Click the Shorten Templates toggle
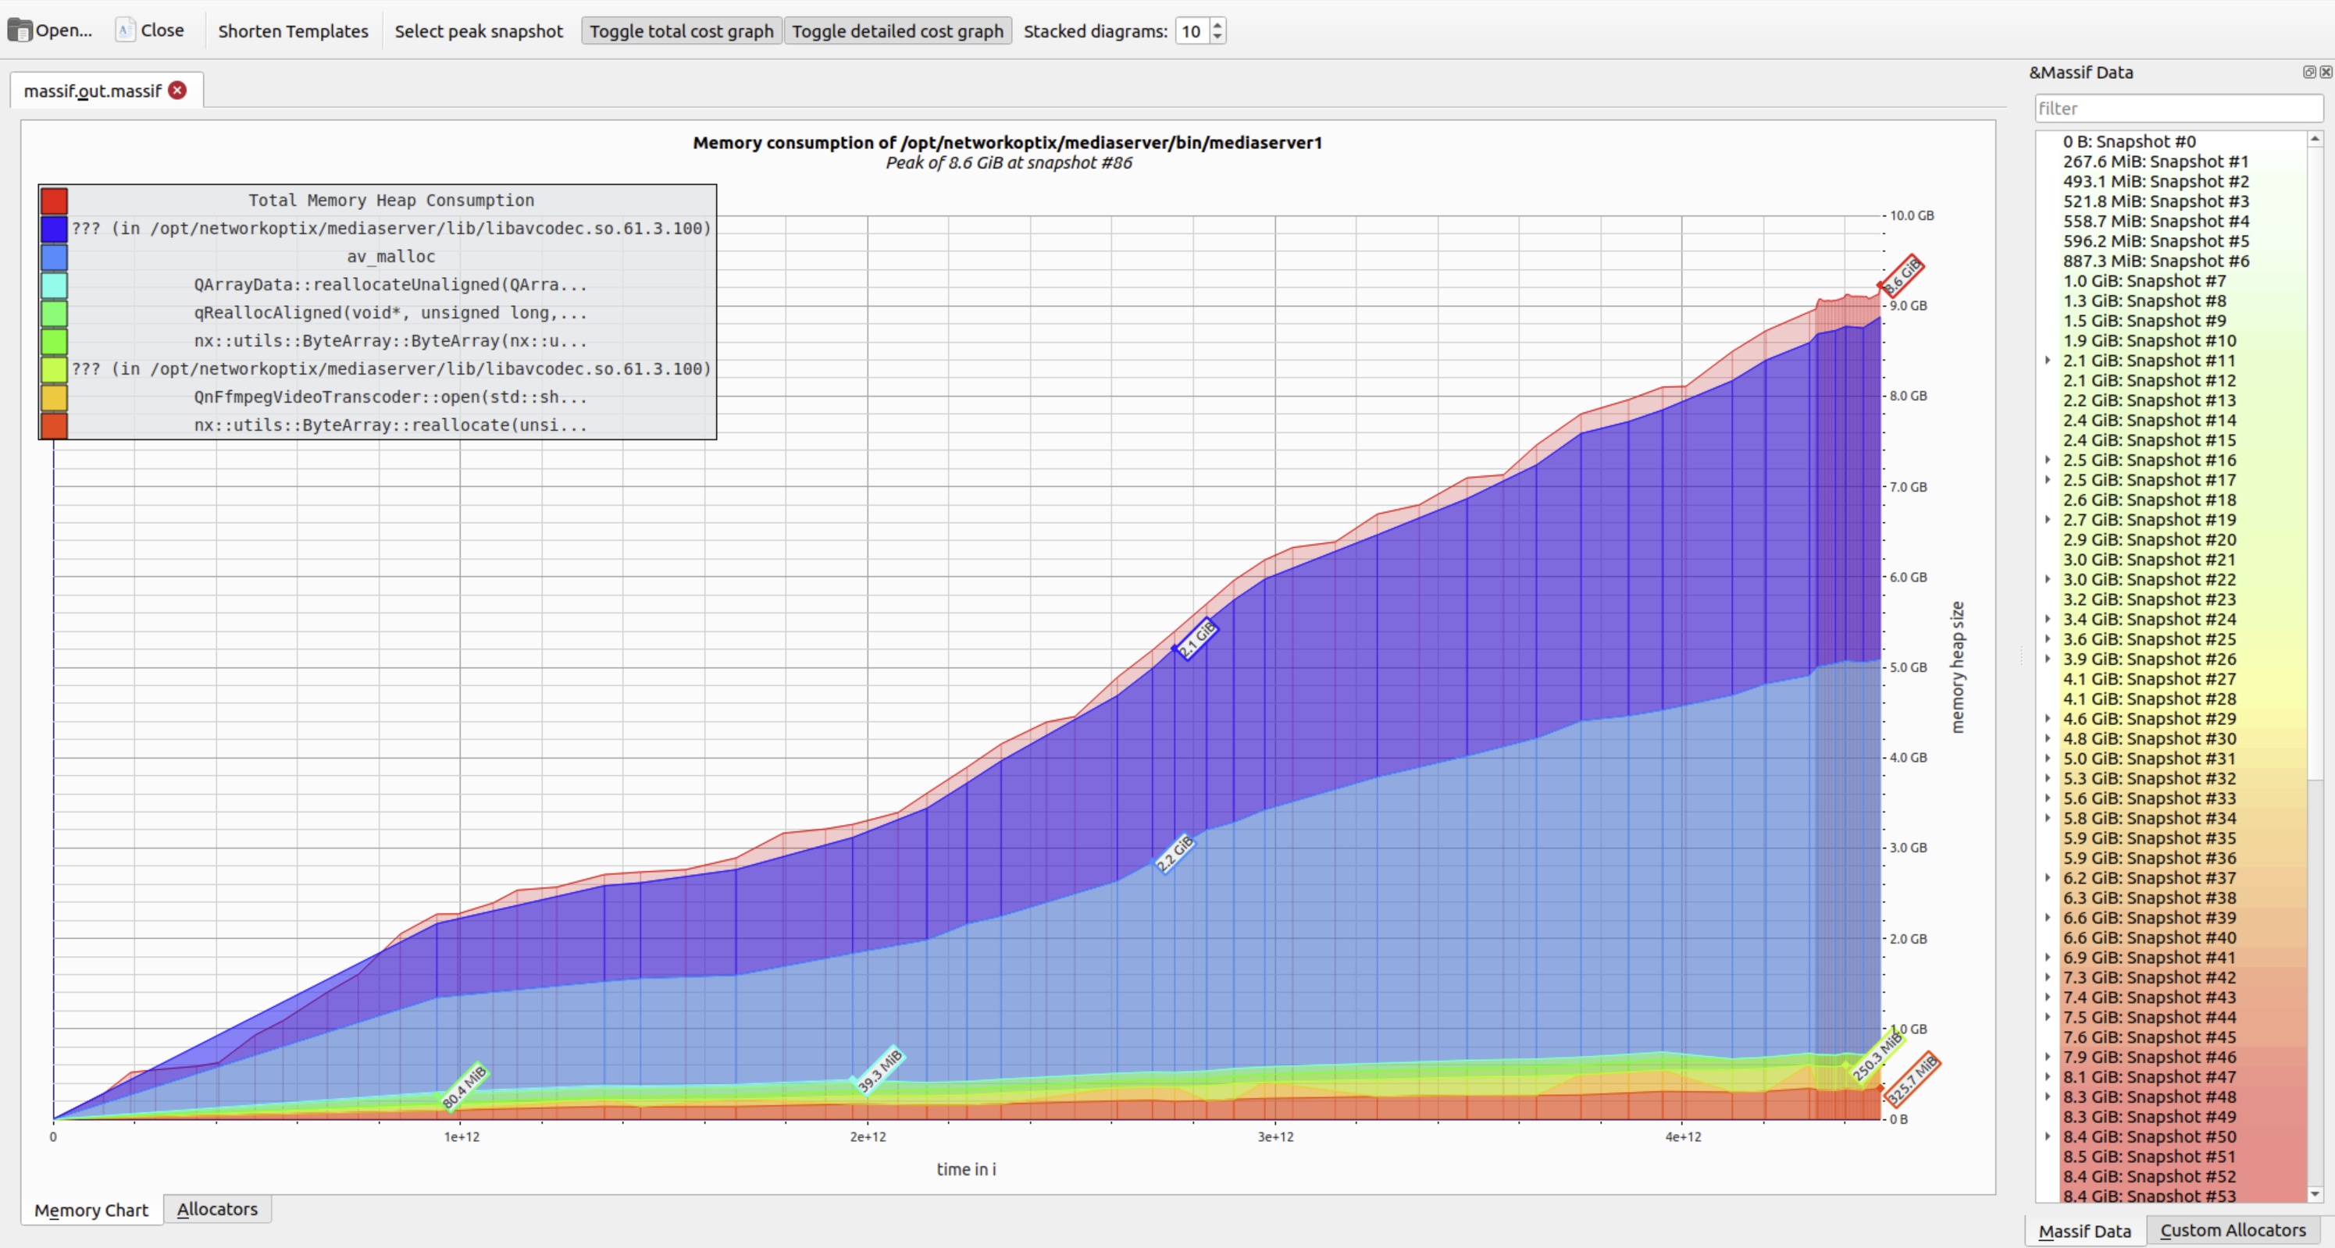The height and width of the screenshot is (1248, 2335). 293,30
